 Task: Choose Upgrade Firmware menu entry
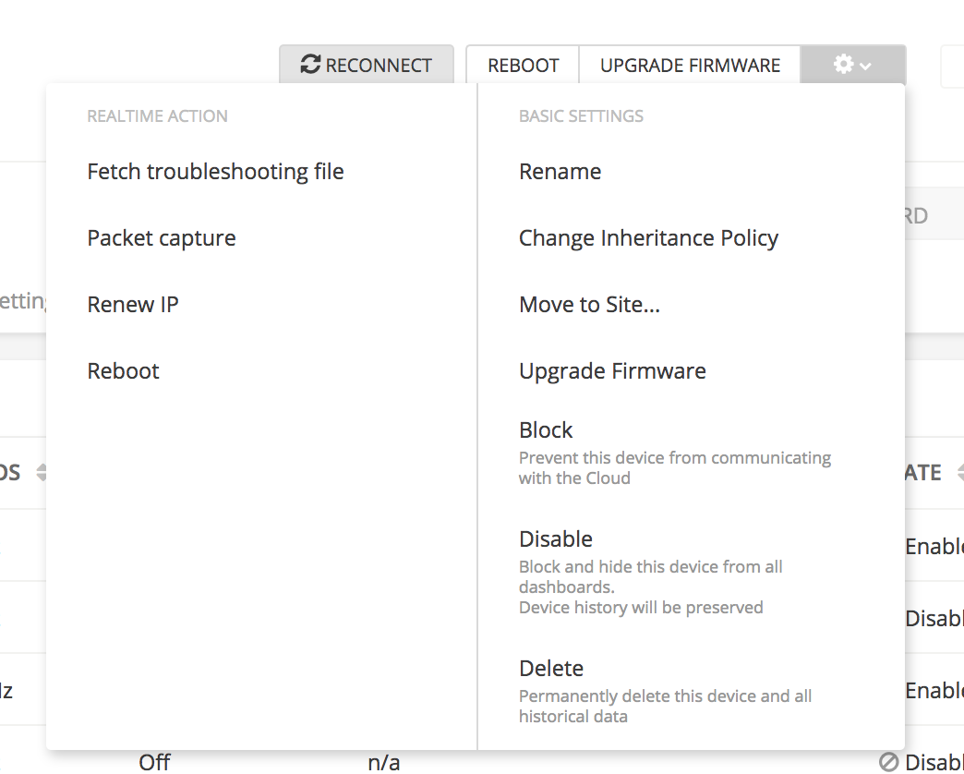coord(612,371)
